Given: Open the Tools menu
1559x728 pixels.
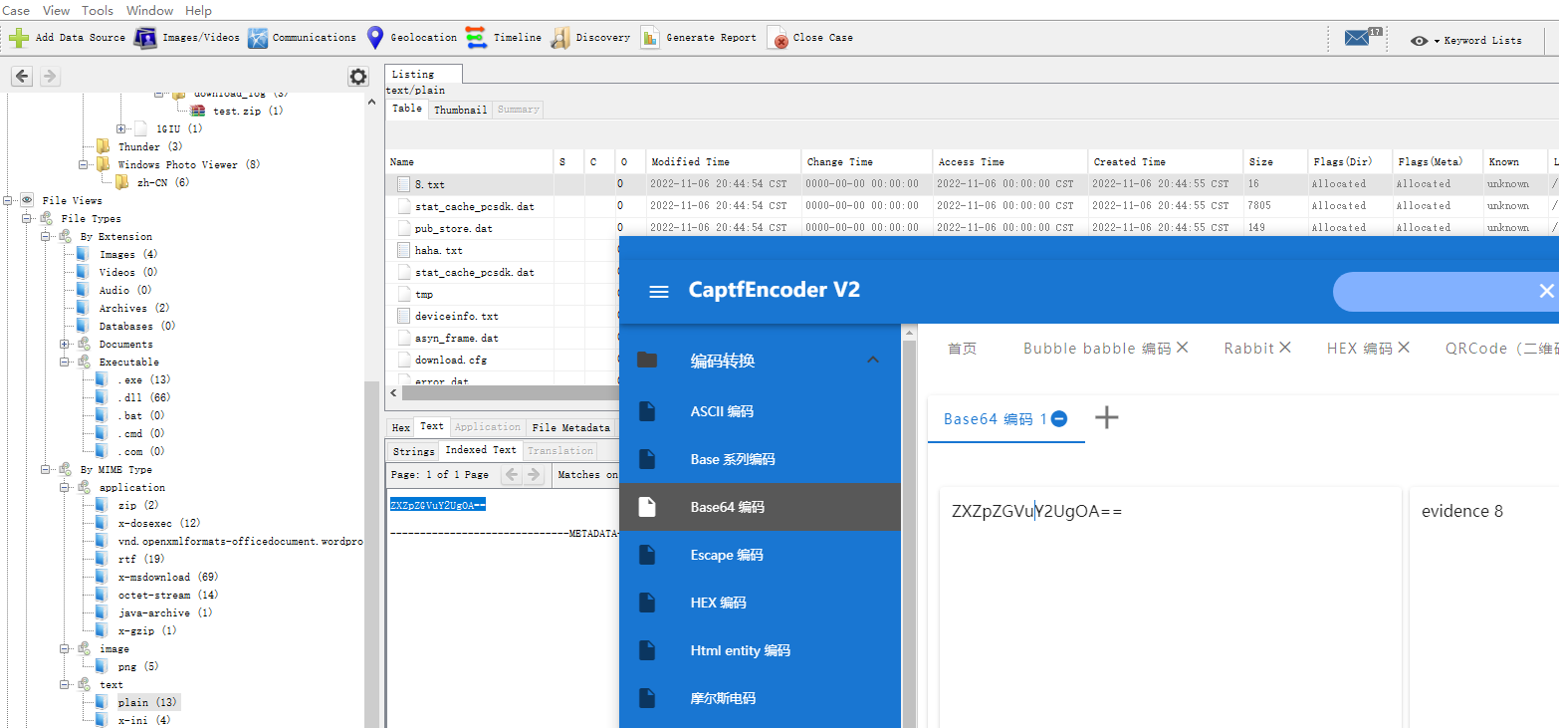Looking at the screenshot, I should [x=97, y=10].
